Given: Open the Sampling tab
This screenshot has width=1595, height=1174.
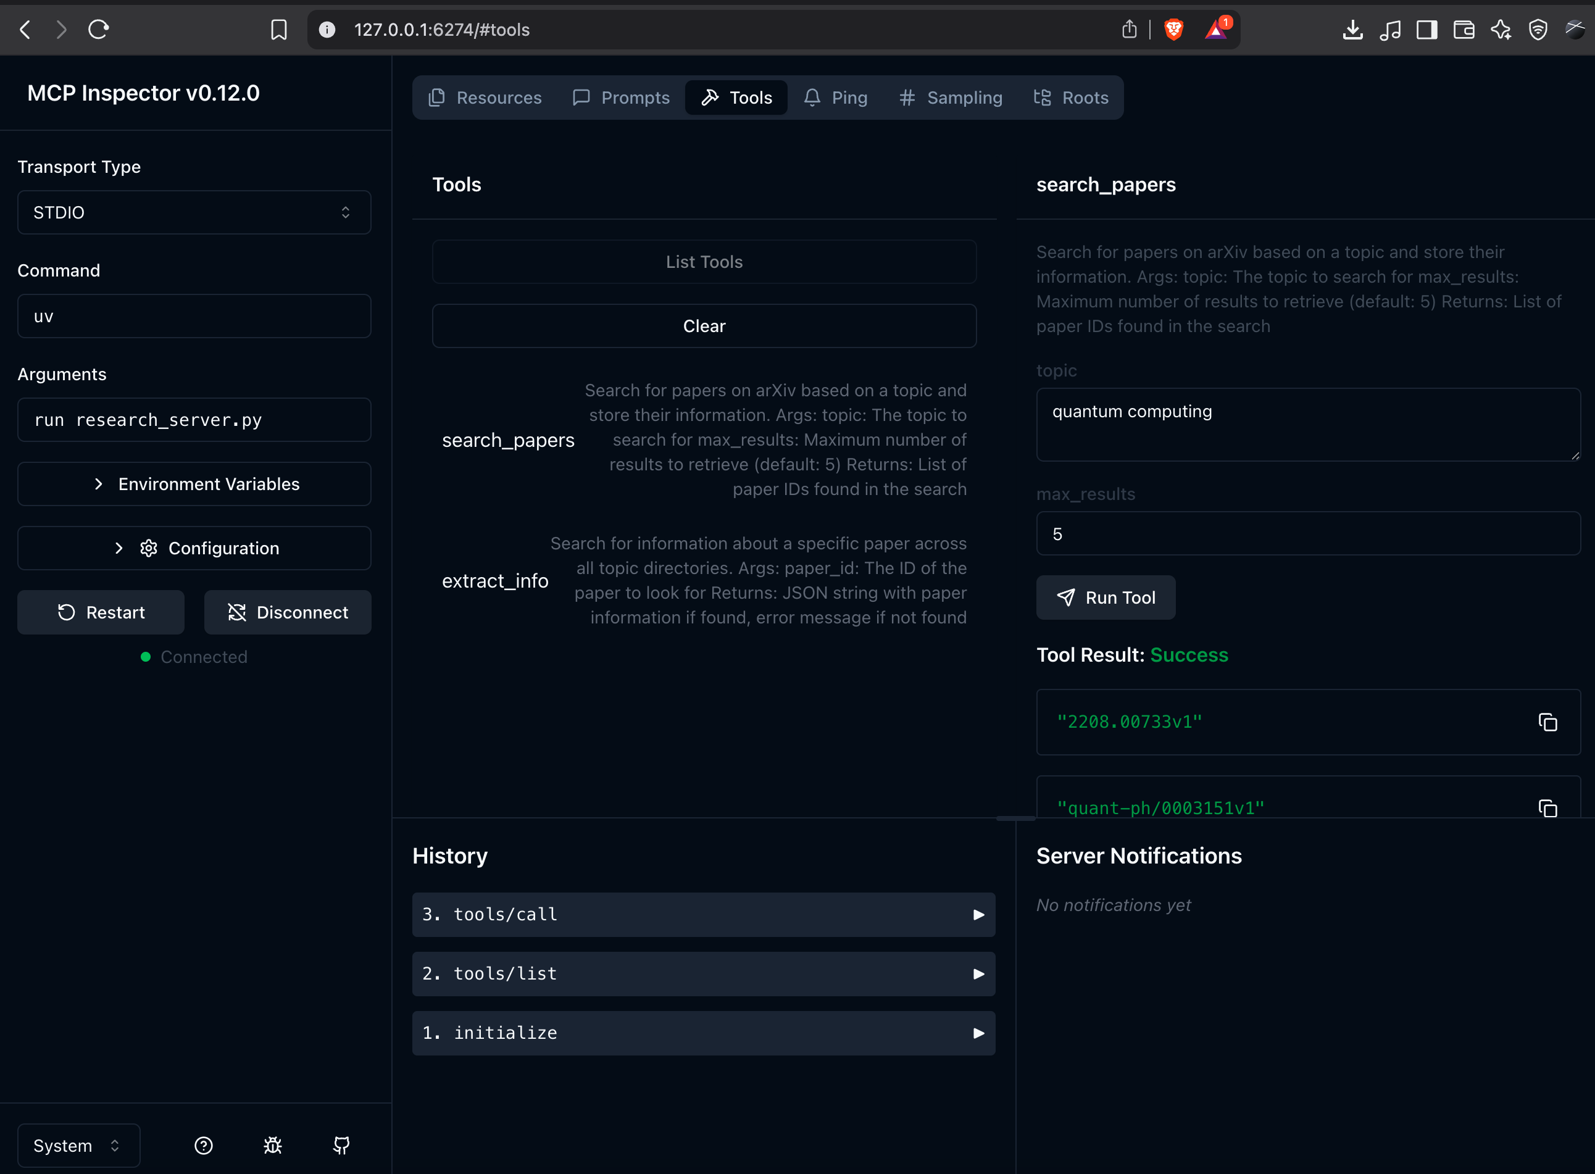Looking at the screenshot, I should [x=951, y=98].
